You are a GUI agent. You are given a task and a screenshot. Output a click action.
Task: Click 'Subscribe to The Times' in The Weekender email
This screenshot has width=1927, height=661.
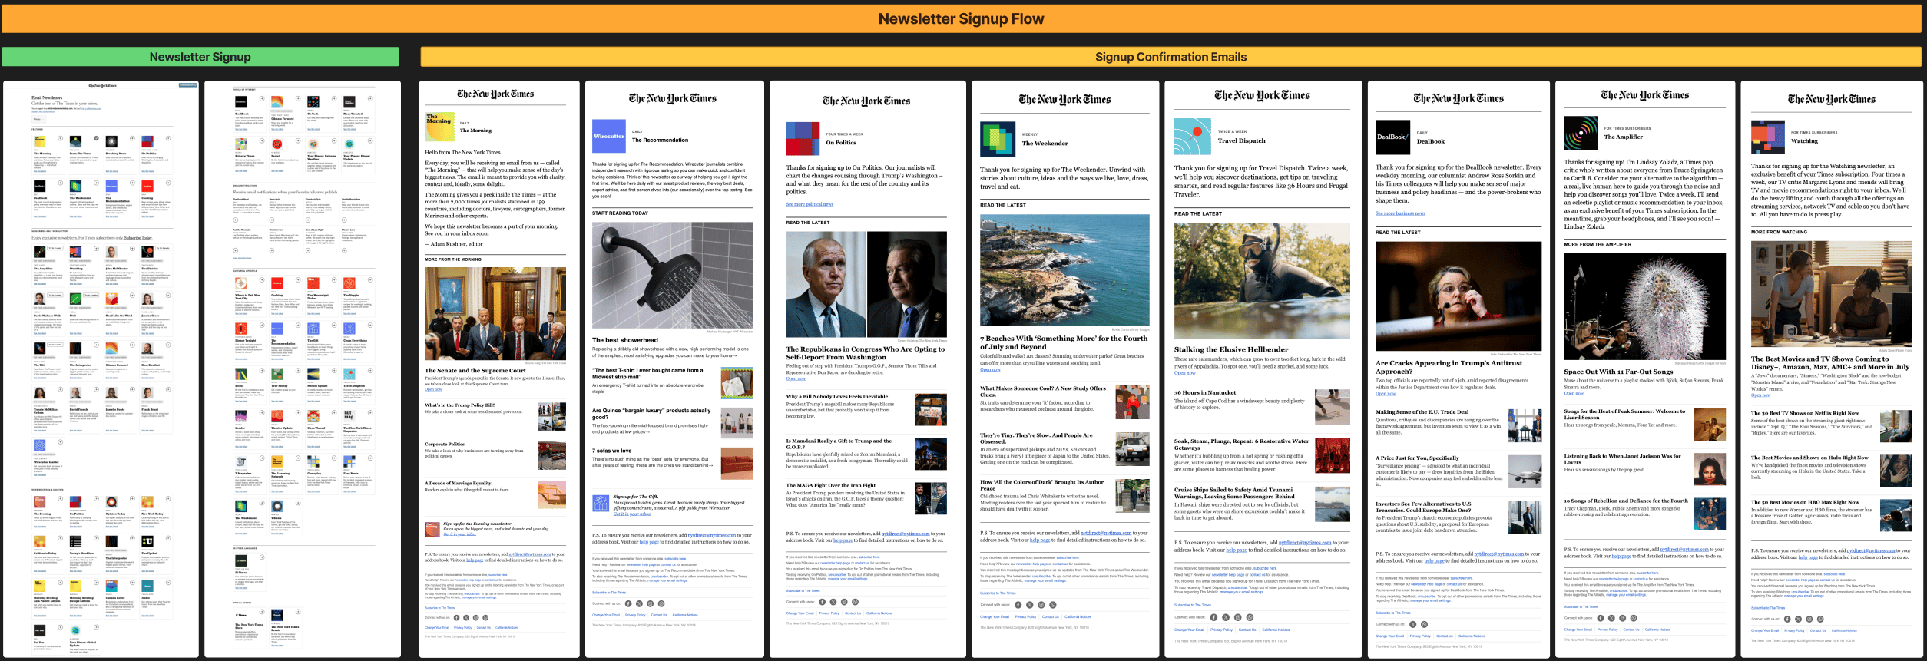(998, 593)
